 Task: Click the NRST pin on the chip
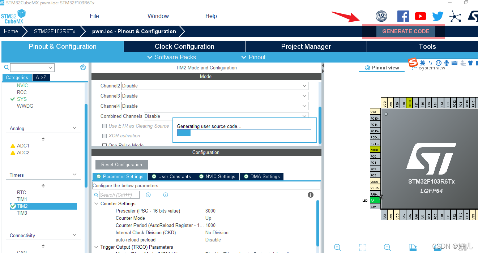[375, 150]
